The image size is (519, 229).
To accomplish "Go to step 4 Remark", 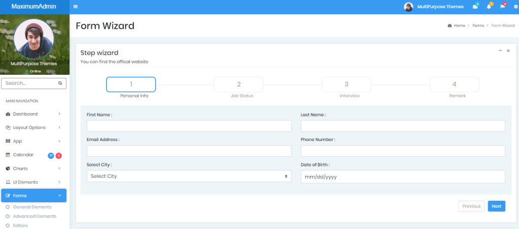I will click(454, 84).
